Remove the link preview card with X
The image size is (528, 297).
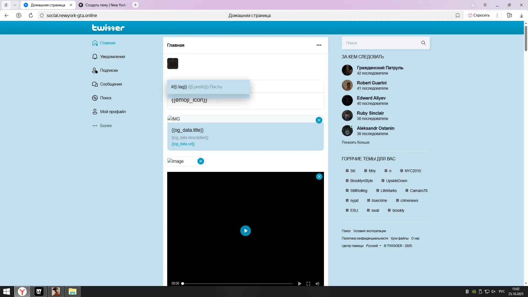pyautogui.click(x=319, y=120)
